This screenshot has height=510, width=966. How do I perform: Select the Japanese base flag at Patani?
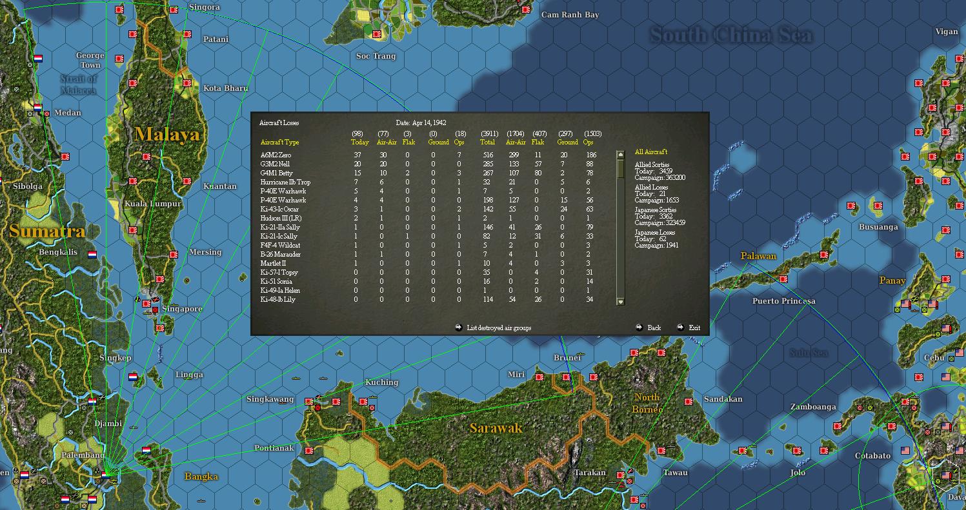[187, 34]
